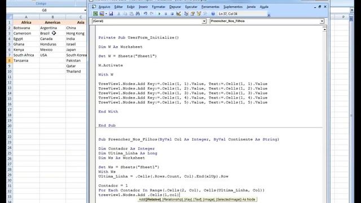The height and width of the screenshot is (203, 361).
Task: Open the Properties Window icon
Action: pyautogui.click(x=193, y=14)
